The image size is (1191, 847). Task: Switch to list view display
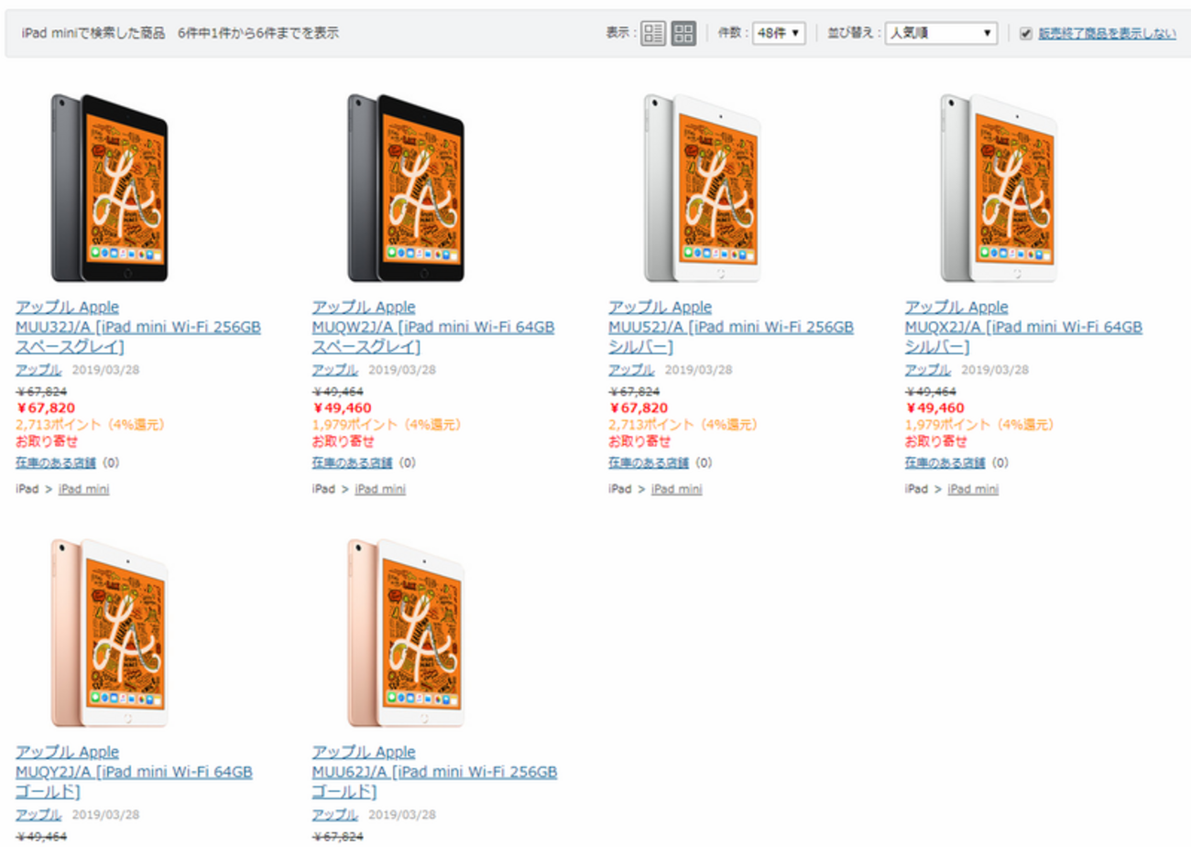coord(652,34)
